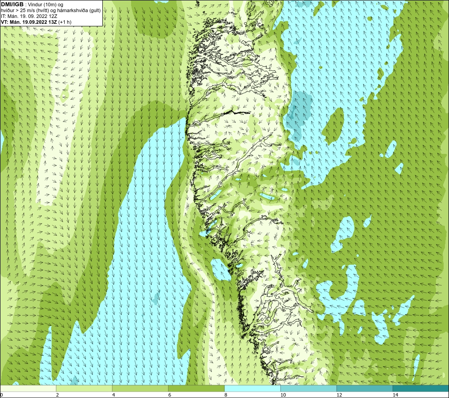This screenshot has height=398, width=449.
Task: Click the DMI/IGB title text
Action: point(12,4)
